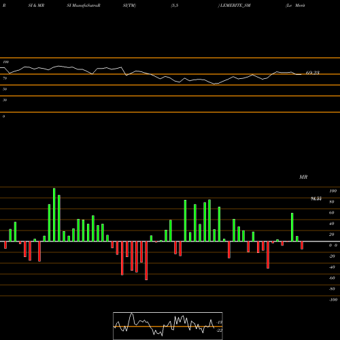Click the '(Le Merit' header text
The image size is (340, 340).
295,5
